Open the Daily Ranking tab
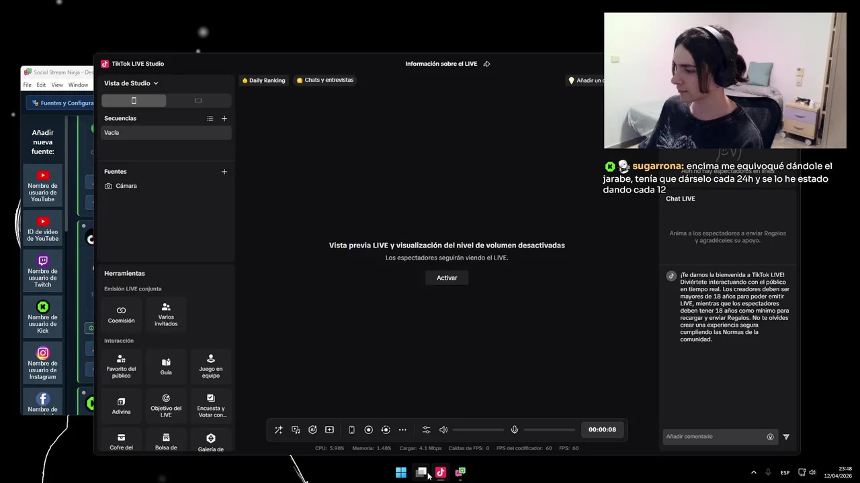Screen dimensions: 860x483 click(x=263, y=80)
